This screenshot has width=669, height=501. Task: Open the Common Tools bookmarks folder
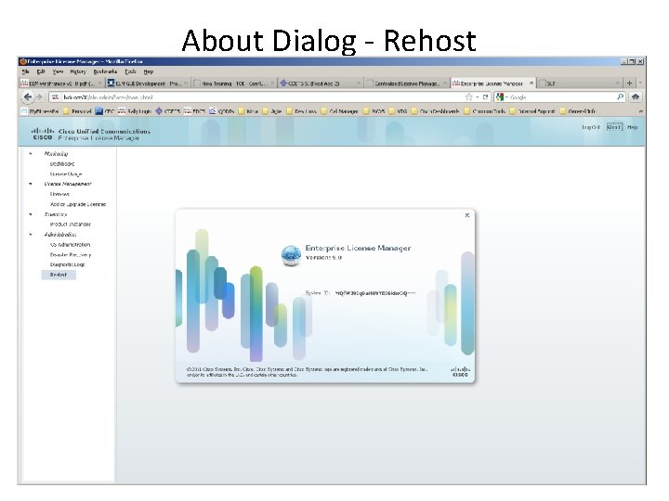pos(484,111)
